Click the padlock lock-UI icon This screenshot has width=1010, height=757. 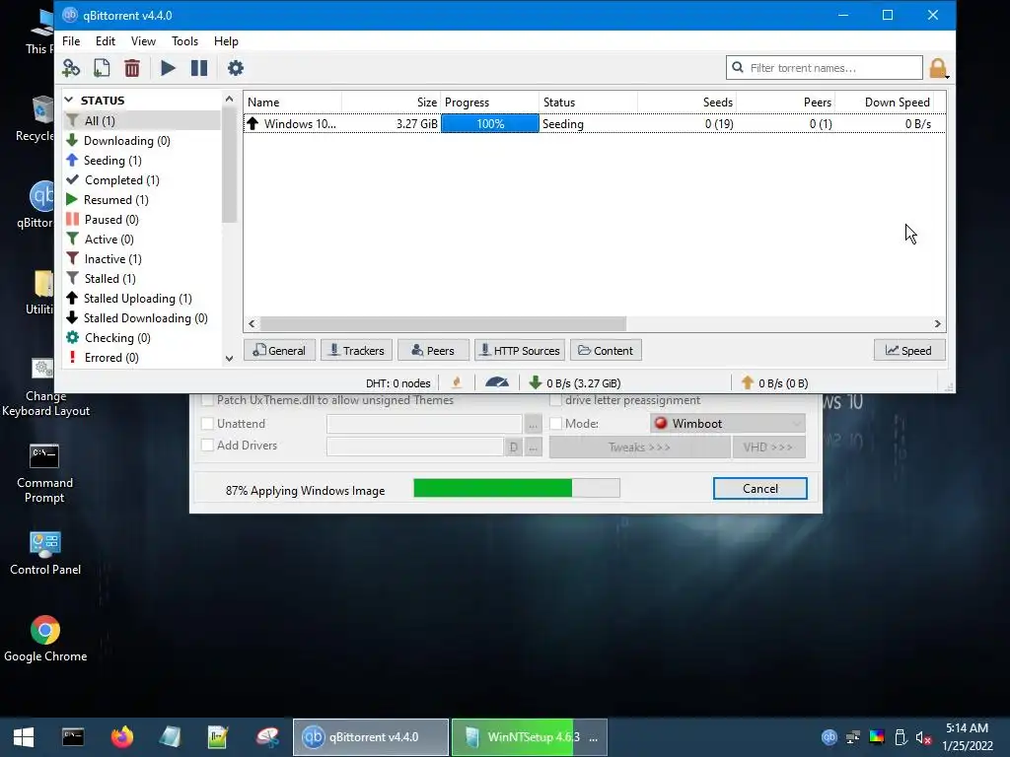[x=938, y=68]
